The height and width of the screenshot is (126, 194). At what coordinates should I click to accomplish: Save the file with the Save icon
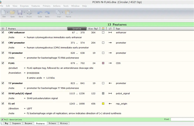coord(20,13)
